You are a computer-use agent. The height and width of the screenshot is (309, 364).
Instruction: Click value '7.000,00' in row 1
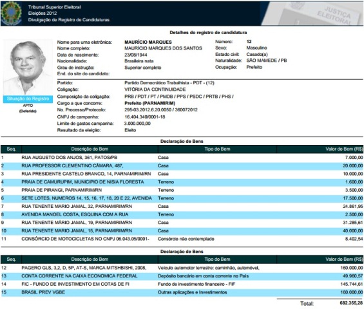(x=354, y=158)
